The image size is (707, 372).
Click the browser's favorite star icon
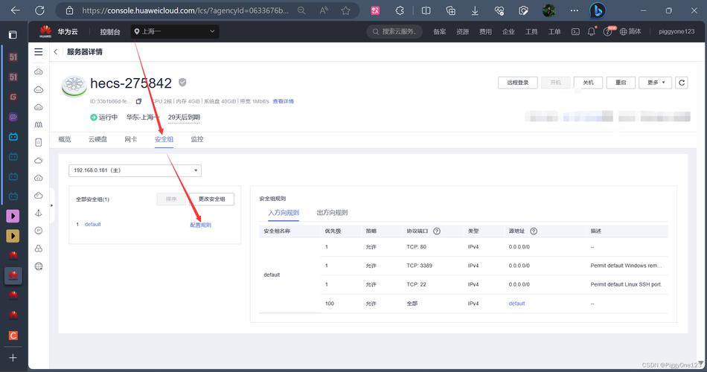[346, 11]
